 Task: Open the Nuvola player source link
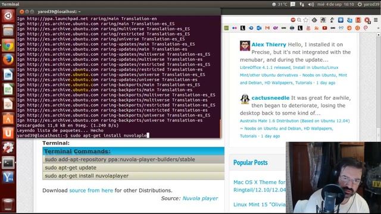click(x=200, y=199)
